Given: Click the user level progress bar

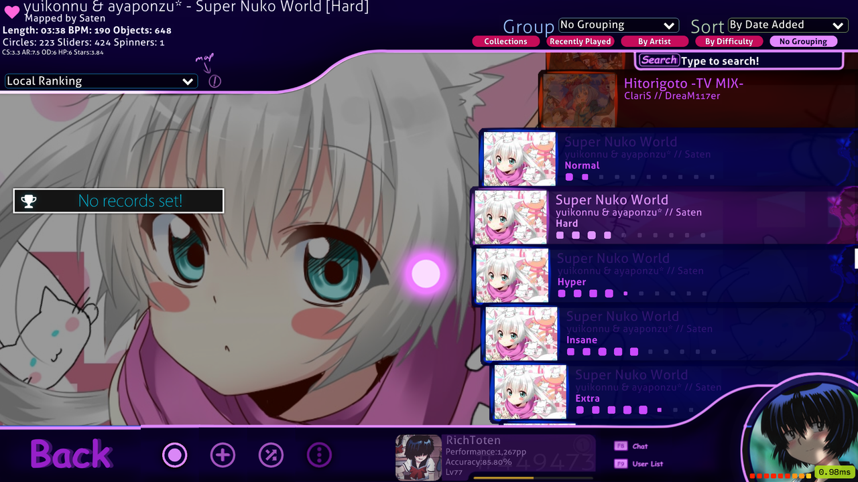Looking at the screenshot, I should [x=533, y=478].
